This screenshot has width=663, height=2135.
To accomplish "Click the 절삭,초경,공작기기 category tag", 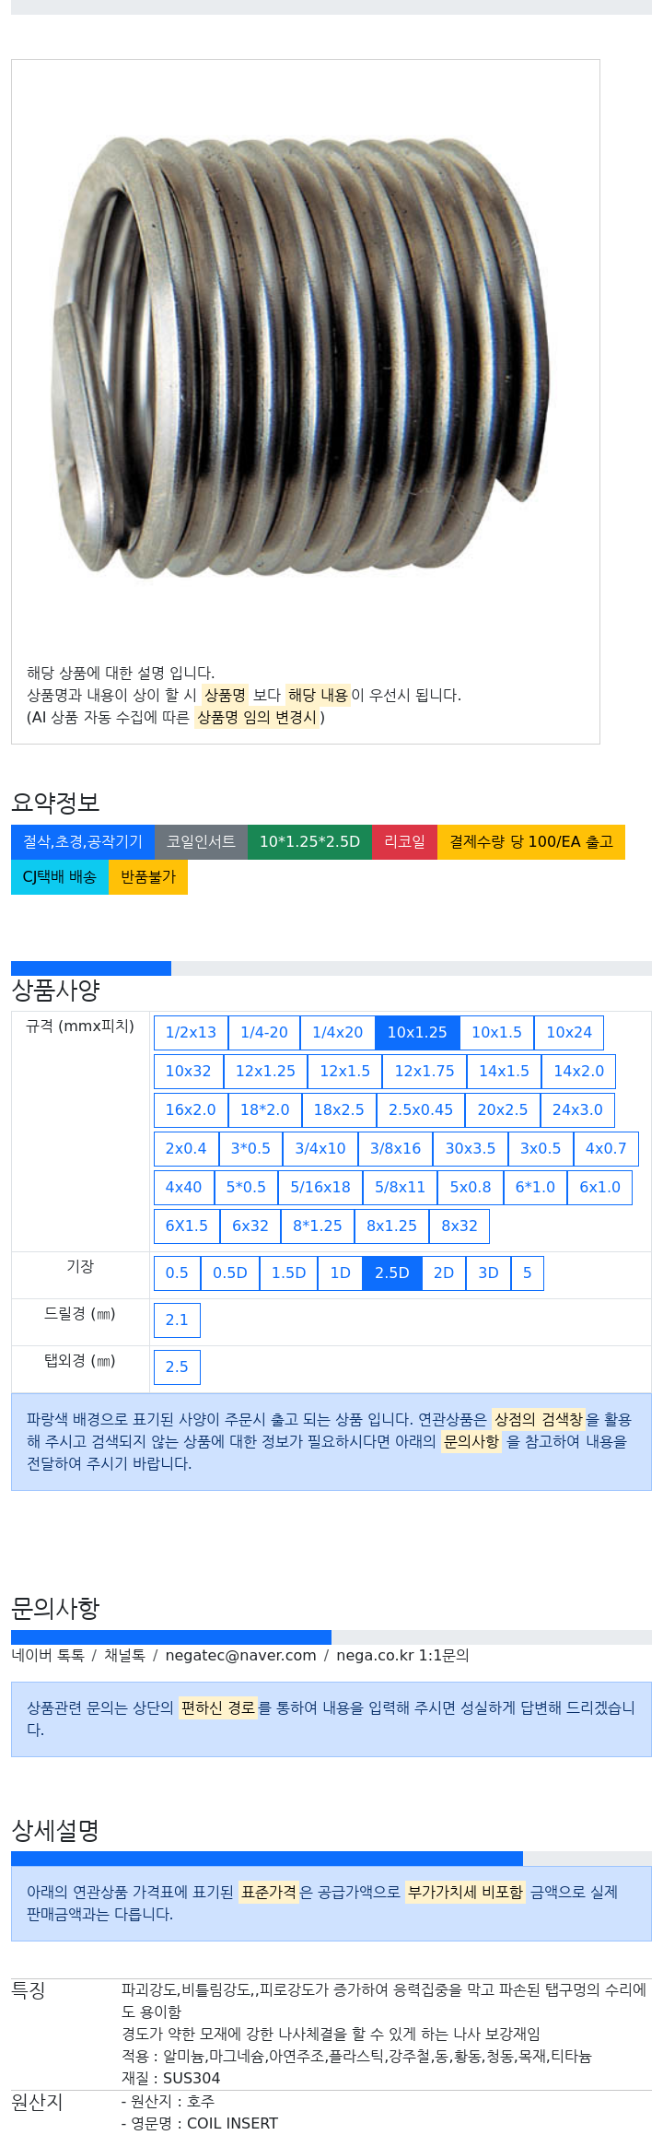I will [83, 841].
